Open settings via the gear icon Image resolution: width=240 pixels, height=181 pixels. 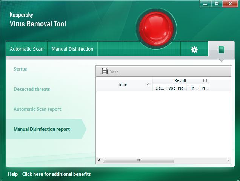pyautogui.click(x=194, y=50)
